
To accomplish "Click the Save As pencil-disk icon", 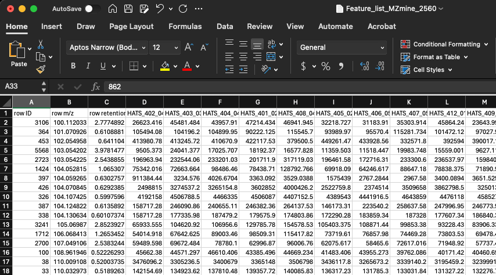I will (144, 9).
